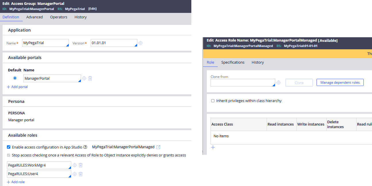The image size is (372, 186).
Task: Toggle Enable access configuration in App Studio
Action: pyautogui.click(x=9, y=147)
